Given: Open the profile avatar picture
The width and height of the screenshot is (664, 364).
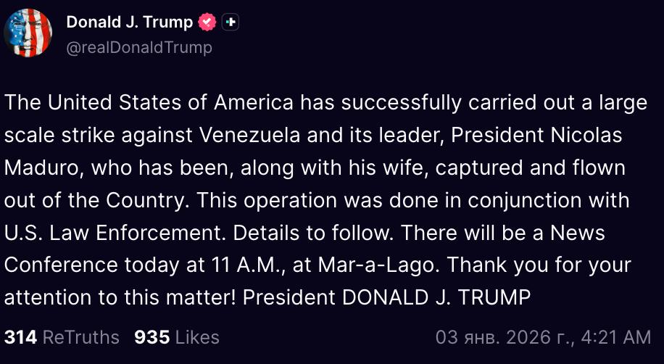Looking at the screenshot, I should pyautogui.click(x=28, y=33).
